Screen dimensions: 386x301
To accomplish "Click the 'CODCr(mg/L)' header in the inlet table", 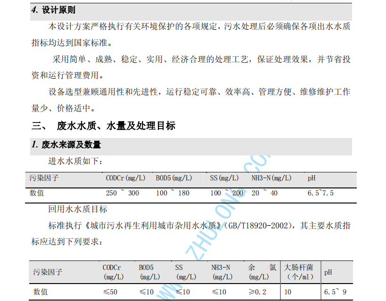I will click(125, 178).
